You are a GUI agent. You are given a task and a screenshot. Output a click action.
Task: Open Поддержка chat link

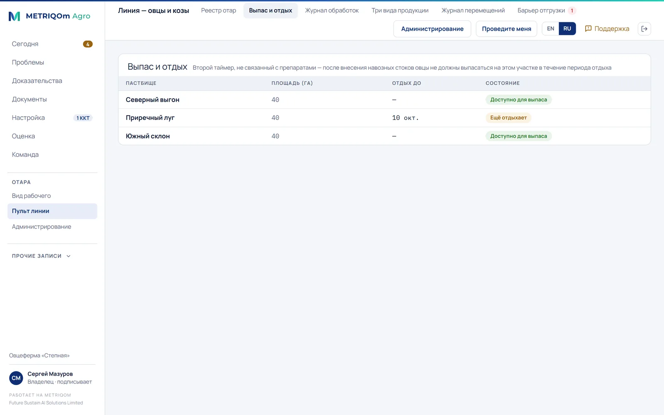tap(607, 29)
